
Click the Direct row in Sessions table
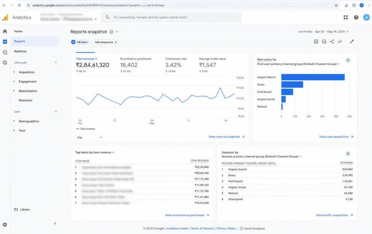click(x=287, y=175)
